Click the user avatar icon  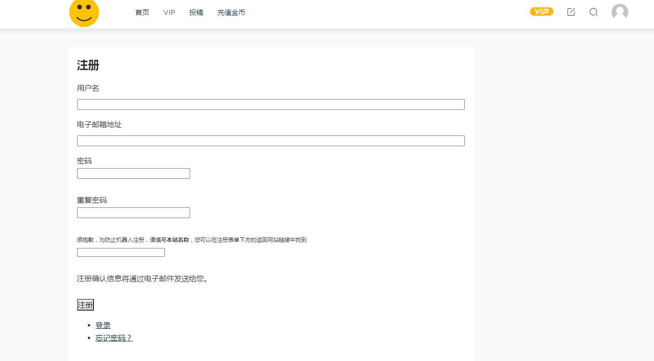[619, 12]
